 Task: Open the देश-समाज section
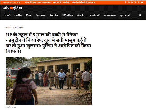(x=40, y=15)
